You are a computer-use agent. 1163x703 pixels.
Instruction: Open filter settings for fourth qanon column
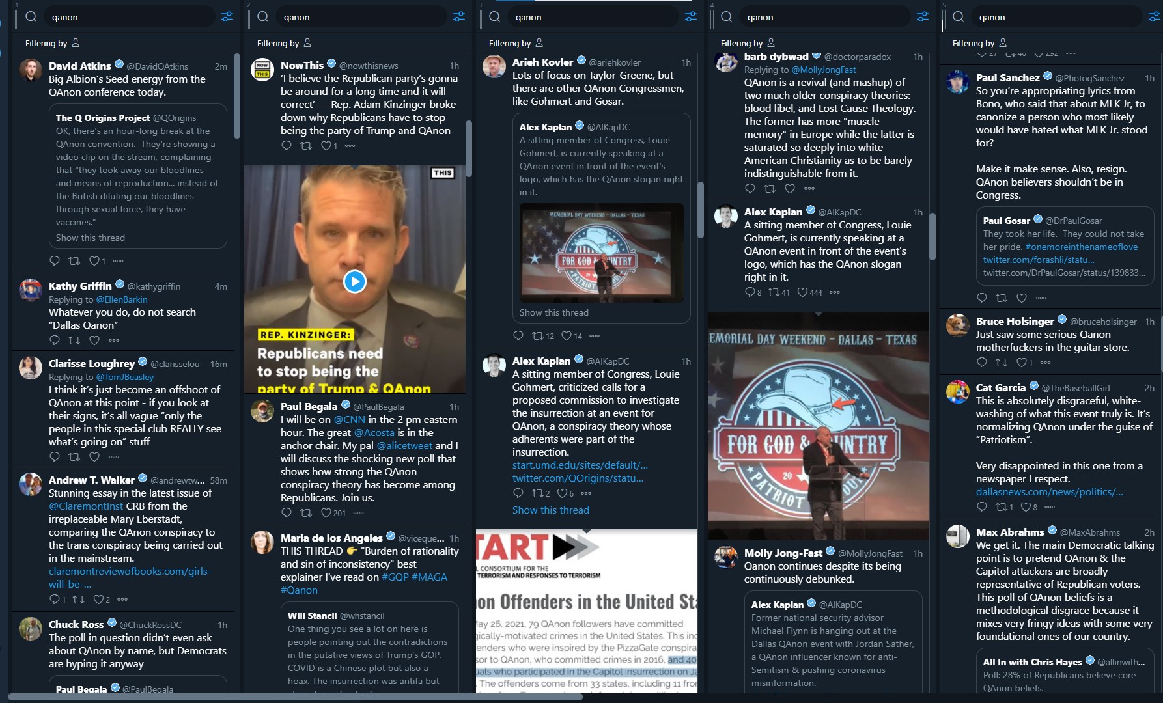[923, 17]
